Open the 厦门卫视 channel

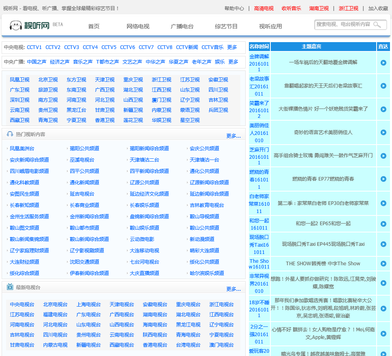coord(161,100)
